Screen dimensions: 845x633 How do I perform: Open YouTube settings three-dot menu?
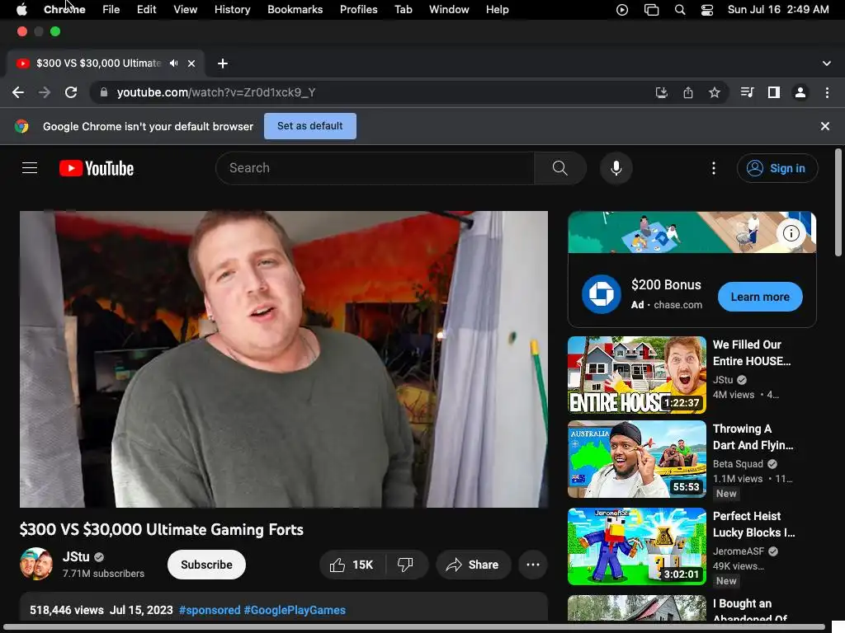[714, 168]
